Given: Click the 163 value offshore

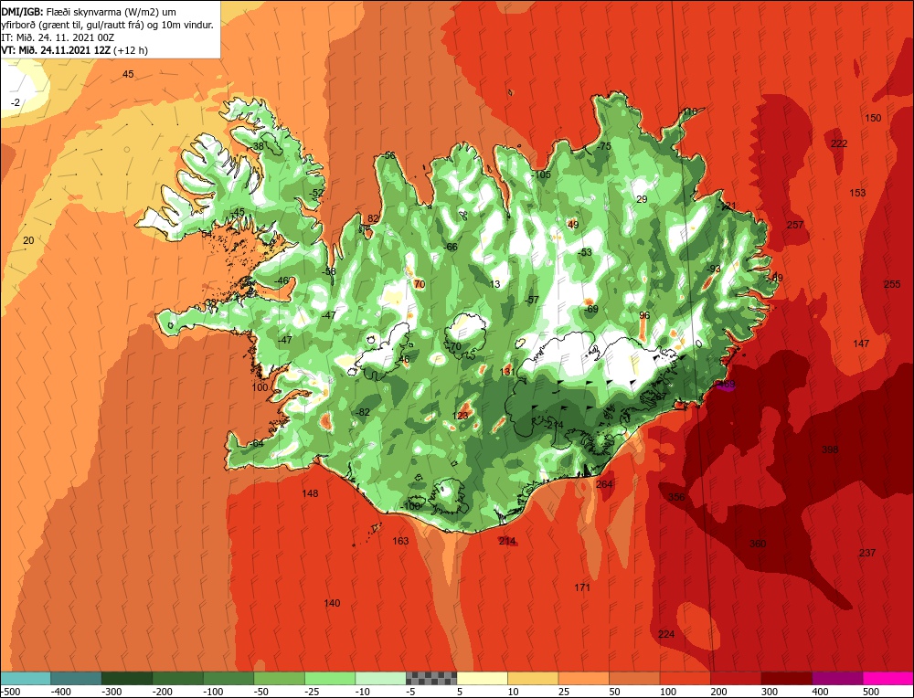Looking at the screenshot, I should (x=400, y=541).
